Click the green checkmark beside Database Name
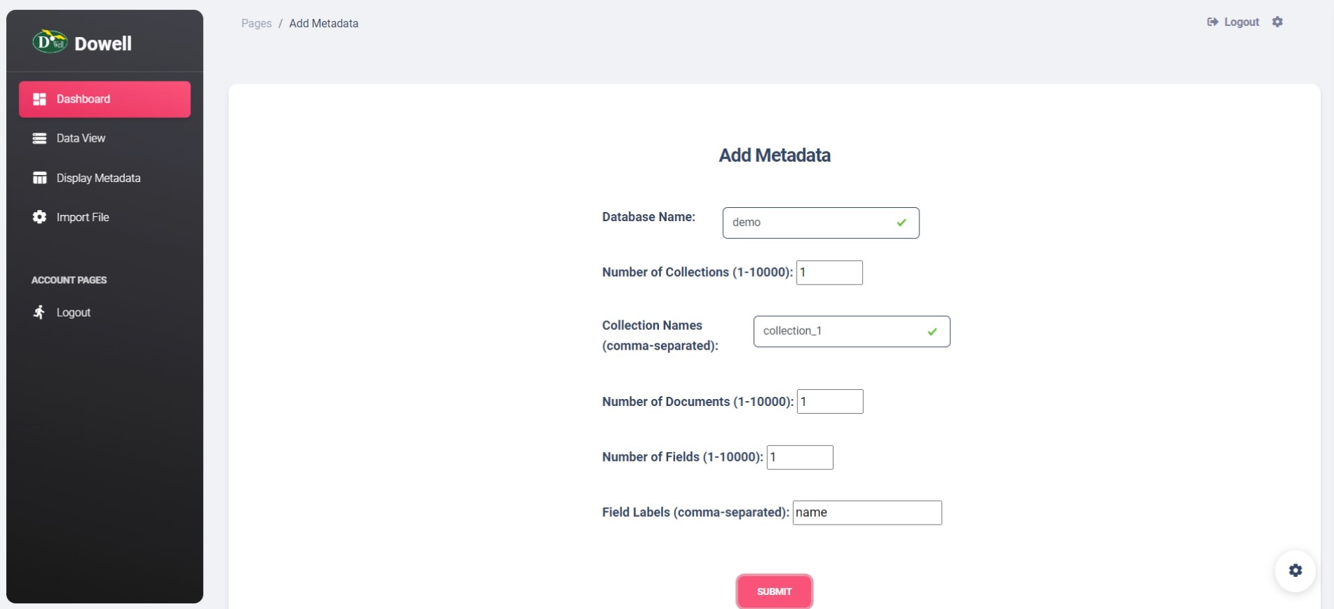Image resolution: width=1334 pixels, height=609 pixels. 901,223
